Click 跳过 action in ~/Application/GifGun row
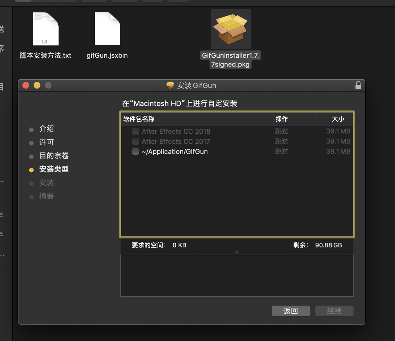The image size is (395, 341). (282, 152)
